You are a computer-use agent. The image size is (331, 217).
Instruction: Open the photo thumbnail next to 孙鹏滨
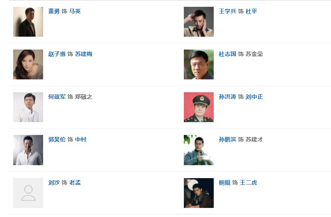(x=199, y=150)
